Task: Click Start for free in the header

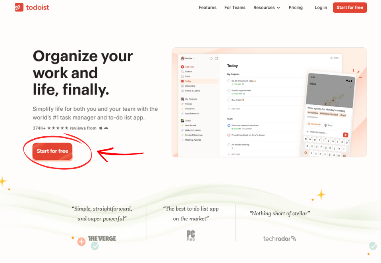Action: pyautogui.click(x=350, y=8)
